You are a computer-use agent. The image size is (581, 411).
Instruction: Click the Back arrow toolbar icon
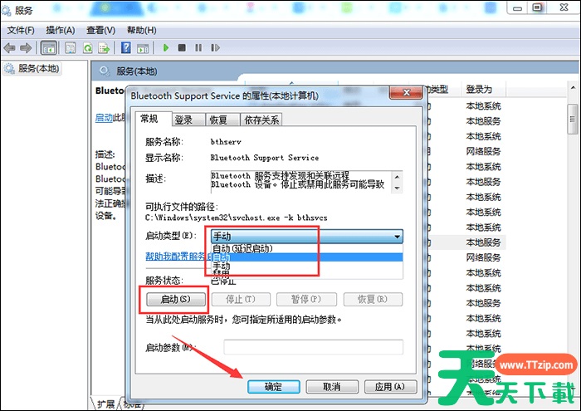tap(11, 48)
